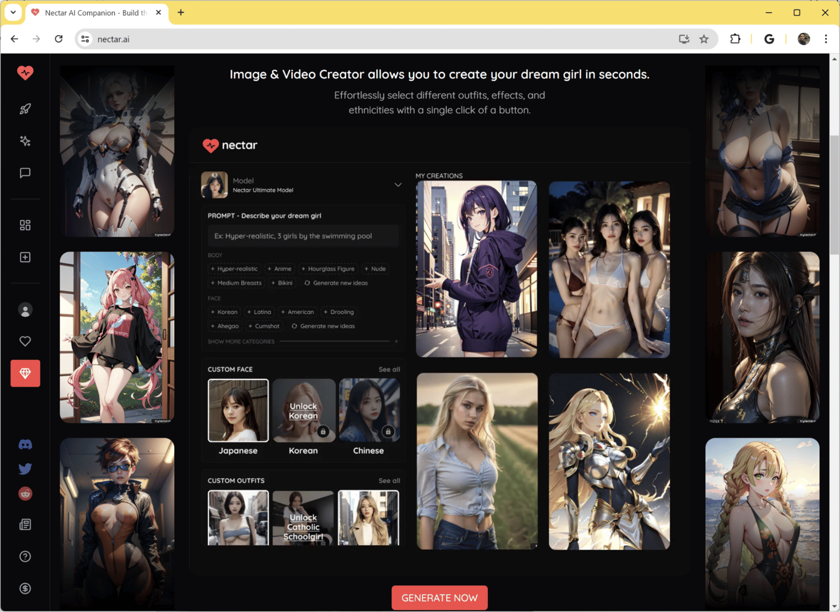This screenshot has width=840, height=612.
Task: Open the Chrome profile avatar
Action: click(803, 39)
